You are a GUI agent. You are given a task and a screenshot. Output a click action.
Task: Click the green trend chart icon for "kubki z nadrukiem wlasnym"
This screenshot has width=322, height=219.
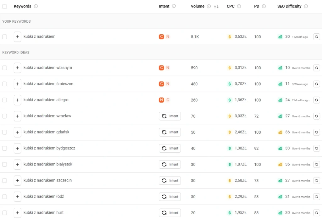(x=280, y=68)
